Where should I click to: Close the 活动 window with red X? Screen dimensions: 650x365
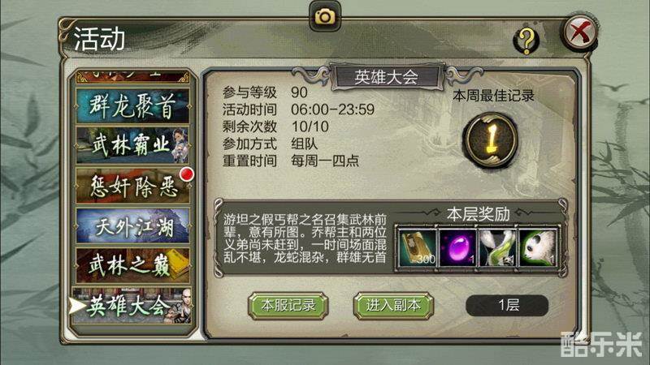coord(580,32)
